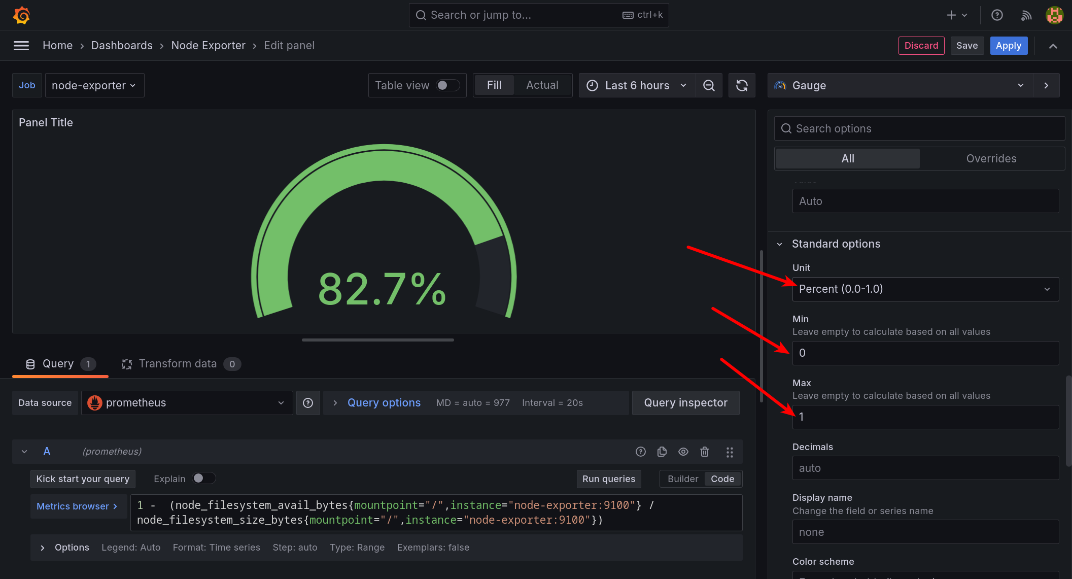Open the Query tab

pyautogui.click(x=60, y=364)
